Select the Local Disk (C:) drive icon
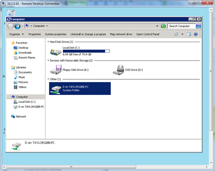This screenshot has height=171, width=215. click(56, 52)
